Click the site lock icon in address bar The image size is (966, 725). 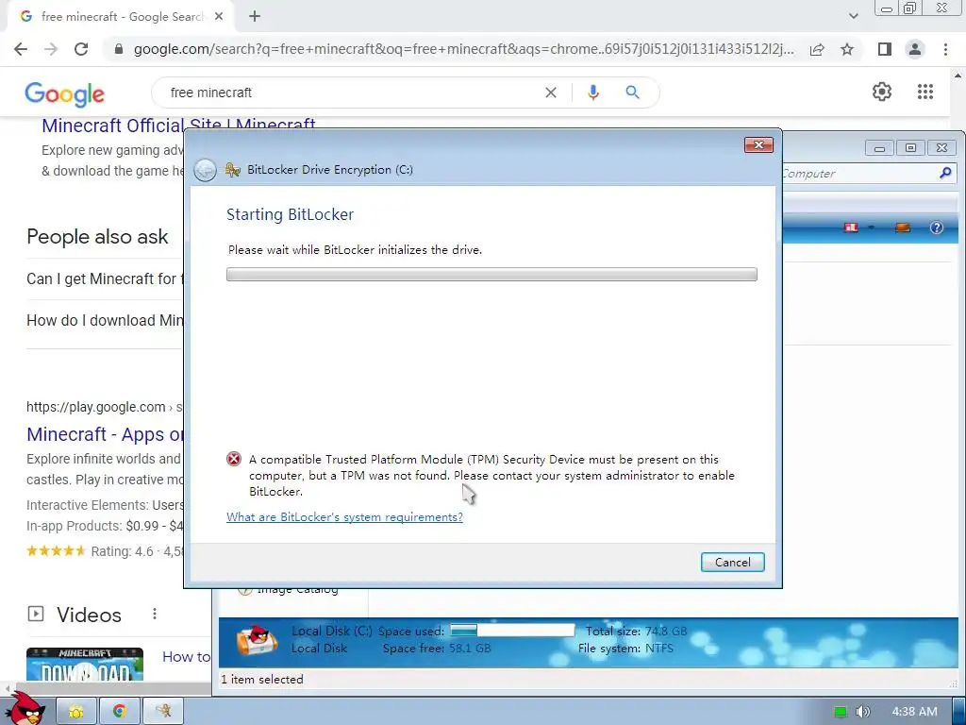click(118, 49)
